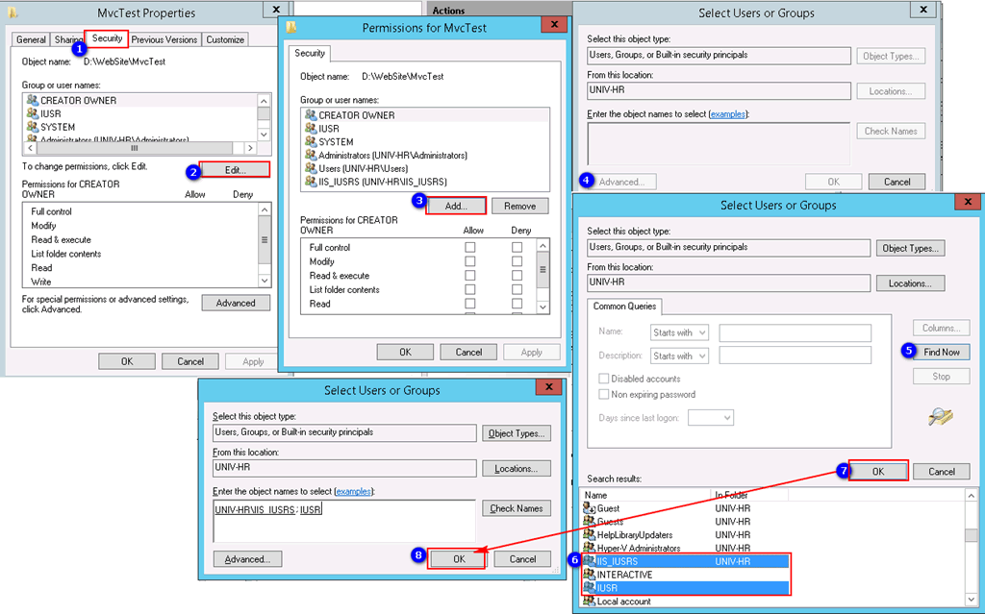Switch to the Security tab in MvcTest Properties
Viewport: 985px width, 614px height.
pos(107,38)
